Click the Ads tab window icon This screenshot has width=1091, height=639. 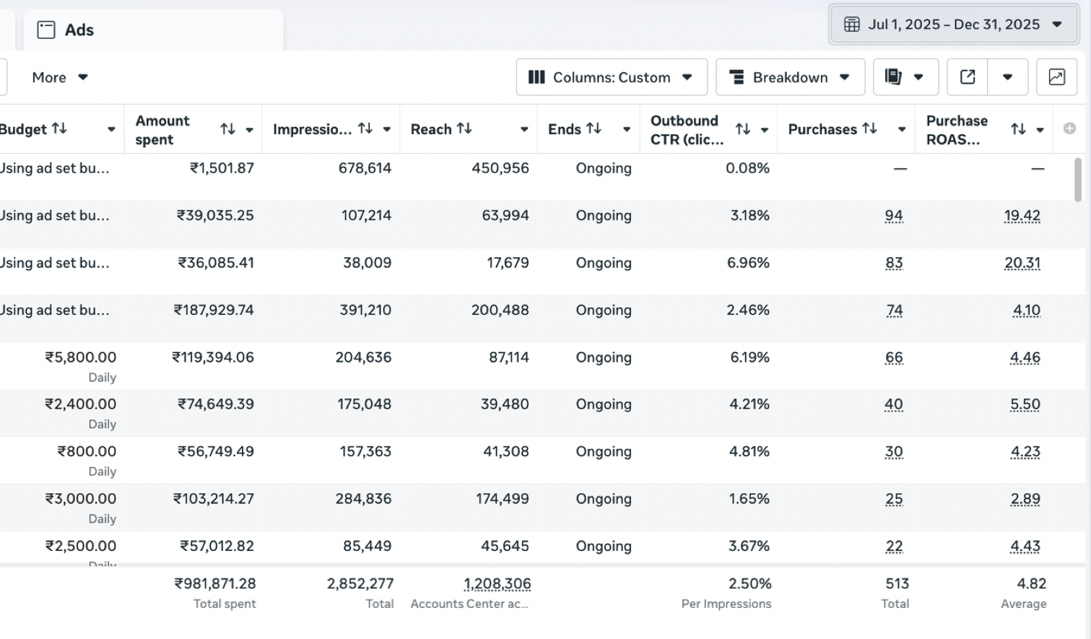(x=46, y=30)
